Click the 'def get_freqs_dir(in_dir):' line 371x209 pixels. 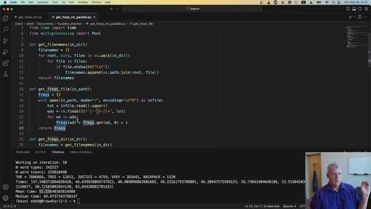(58, 139)
